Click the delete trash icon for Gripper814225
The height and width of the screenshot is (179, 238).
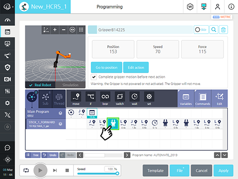click(223, 30)
